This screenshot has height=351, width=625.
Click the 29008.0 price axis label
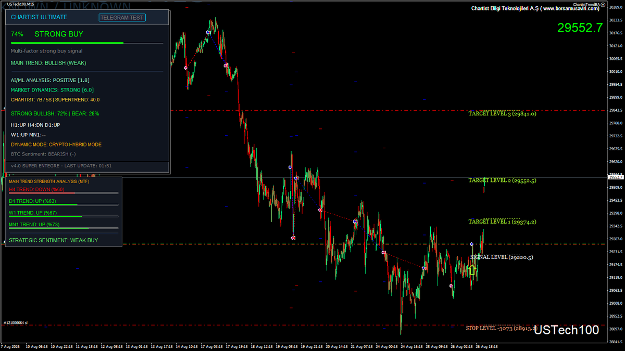(x=615, y=303)
